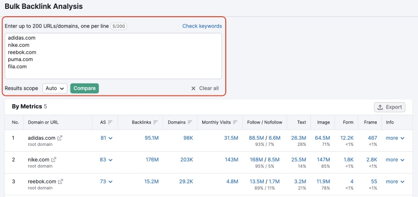Viewport: 418px width, 197px height.
Task: Sort by Monthly Visits column icon
Action: coord(235,122)
